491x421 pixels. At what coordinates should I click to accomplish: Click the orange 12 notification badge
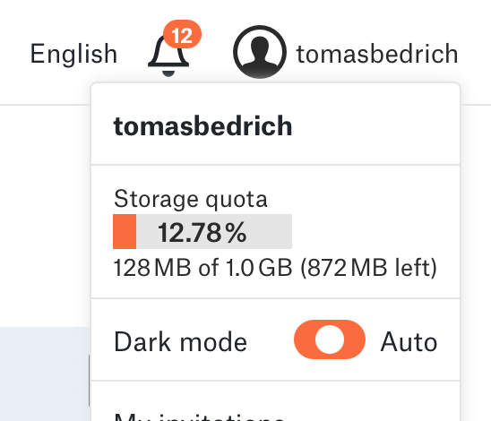(x=182, y=34)
